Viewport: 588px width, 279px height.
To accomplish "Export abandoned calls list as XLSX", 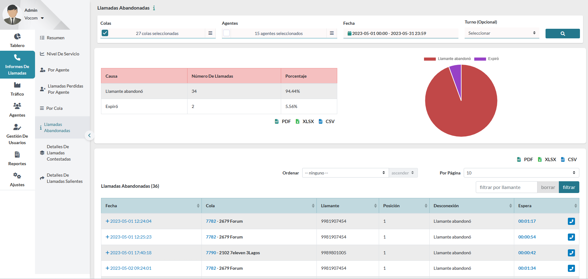I will point(547,160).
